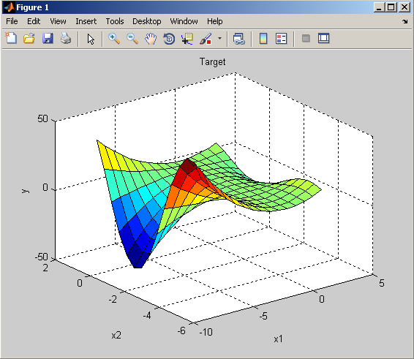This screenshot has height=359, width=414.
Task: Minimize the Figure 1 window
Action: [x=379, y=7]
